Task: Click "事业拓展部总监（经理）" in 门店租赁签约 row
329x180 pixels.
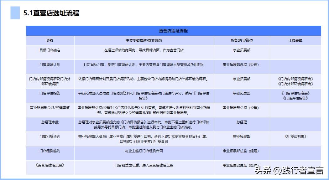Action: click(241, 151)
